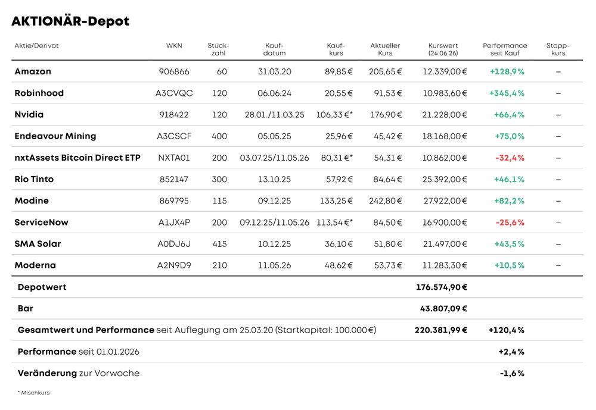Click the * Mischkurs footnote
The height and width of the screenshot is (410, 596).
33,393
